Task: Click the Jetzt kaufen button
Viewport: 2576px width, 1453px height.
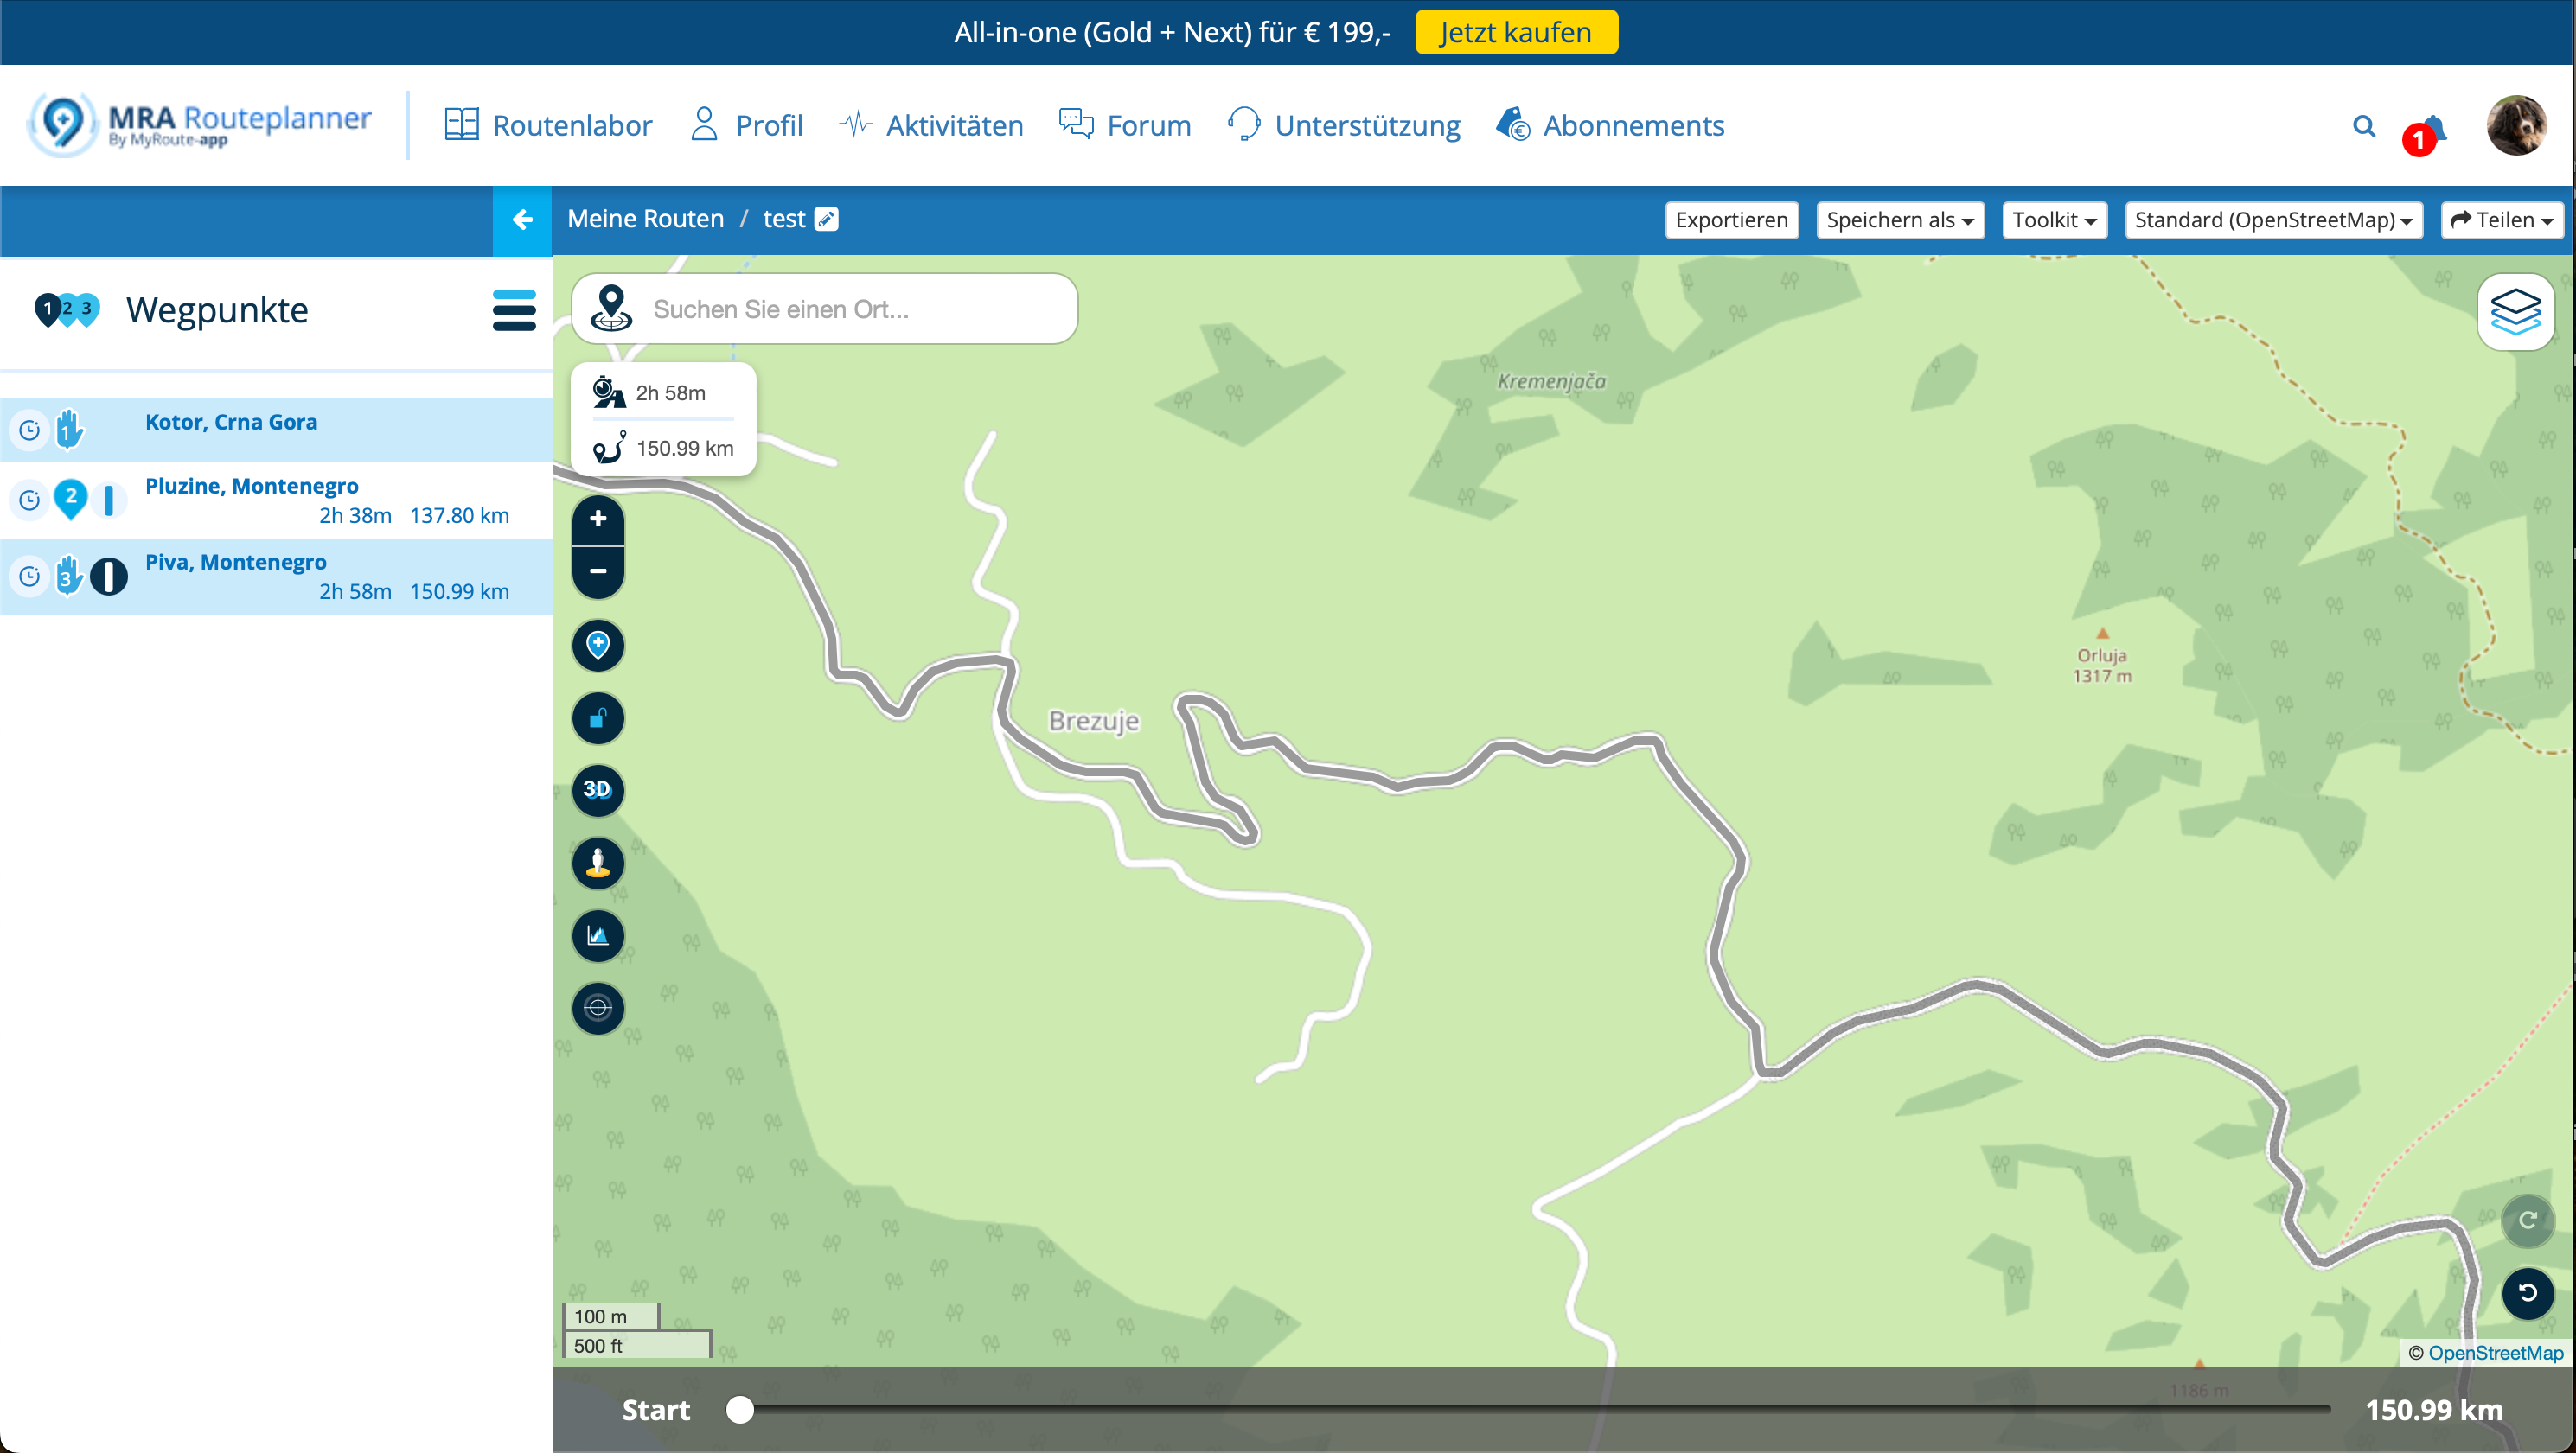Action: tap(1516, 32)
